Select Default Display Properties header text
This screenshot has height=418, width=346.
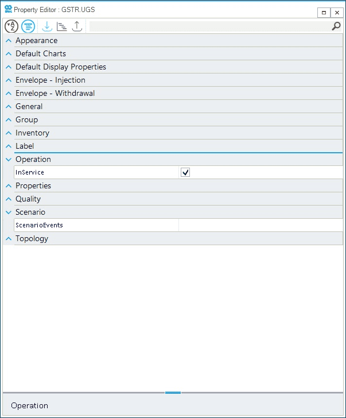(x=61, y=67)
